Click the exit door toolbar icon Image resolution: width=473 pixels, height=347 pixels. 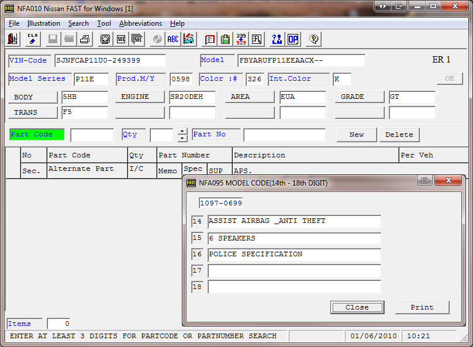tap(12, 39)
